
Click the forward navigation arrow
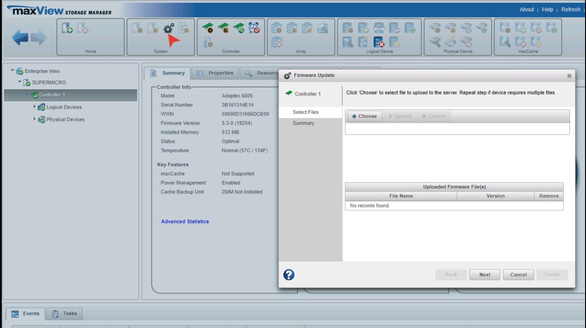pos(39,38)
